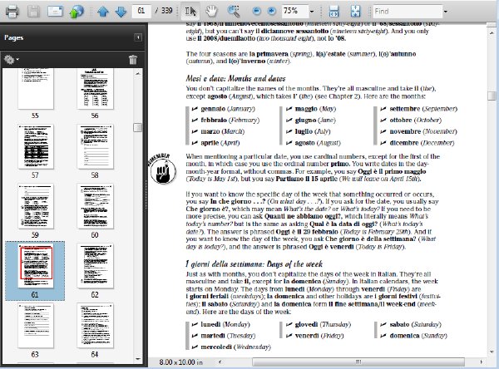Click the thumbnails panel scrollbar handle
The height and width of the screenshot is (369, 499).
pos(138,127)
